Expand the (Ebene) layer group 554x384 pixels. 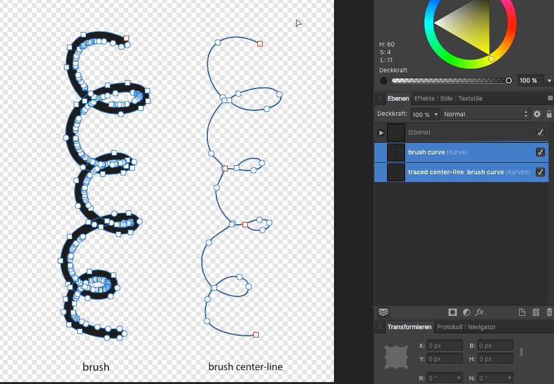[x=380, y=132]
